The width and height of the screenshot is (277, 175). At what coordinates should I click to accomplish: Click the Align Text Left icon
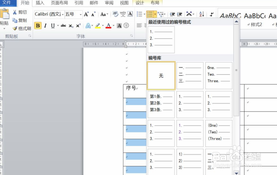tap(139, 25)
